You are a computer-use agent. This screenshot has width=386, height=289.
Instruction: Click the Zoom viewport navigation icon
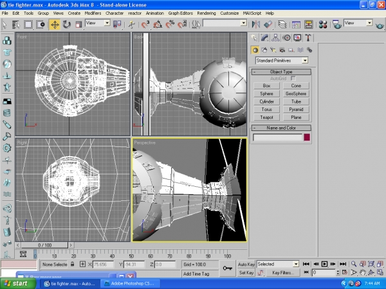[354, 264]
